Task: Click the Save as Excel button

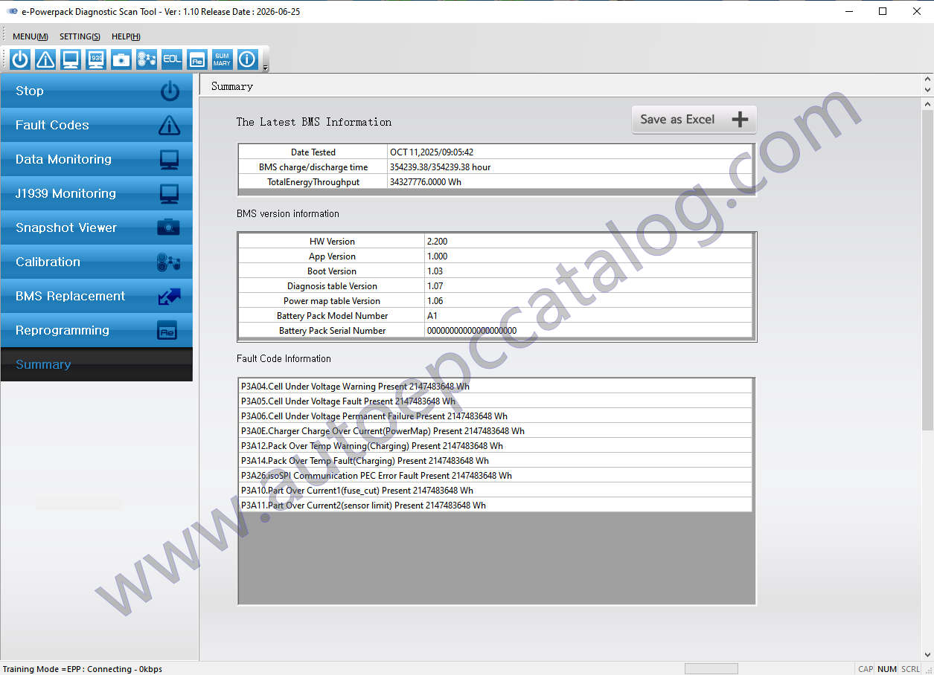Action: point(694,120)
